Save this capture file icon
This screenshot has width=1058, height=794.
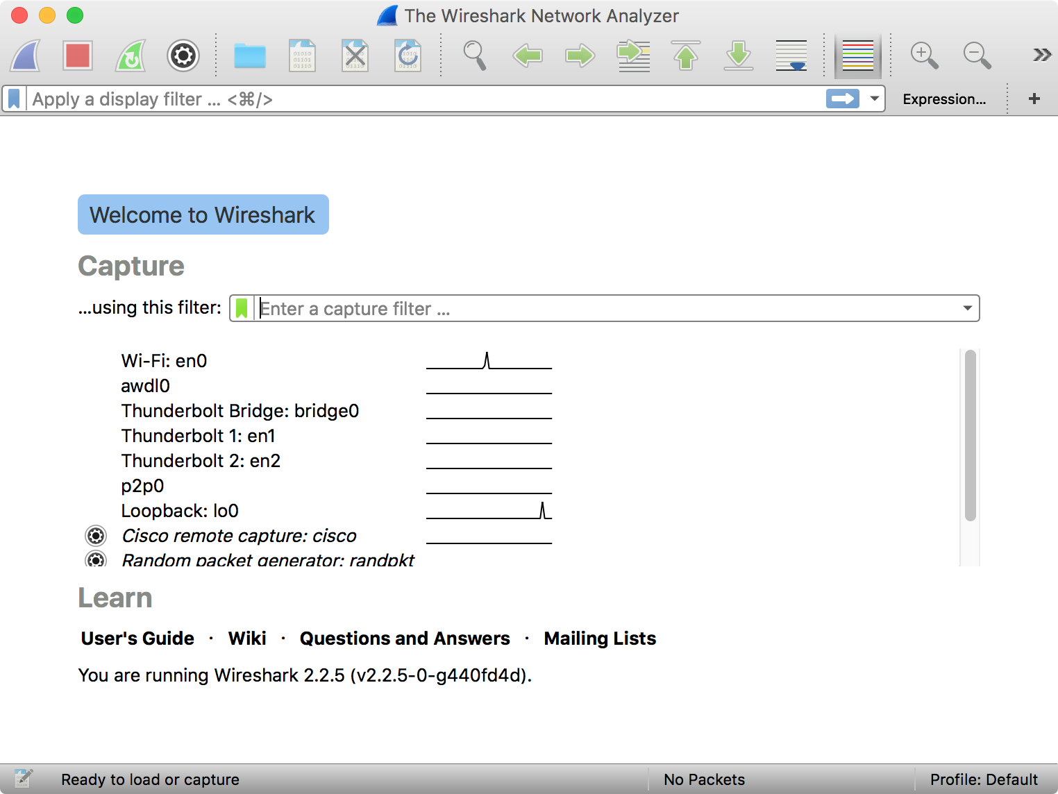click(302, 56)
